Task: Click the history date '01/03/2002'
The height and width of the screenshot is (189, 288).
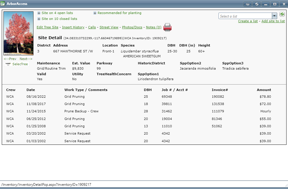Action: coord(36,141)
